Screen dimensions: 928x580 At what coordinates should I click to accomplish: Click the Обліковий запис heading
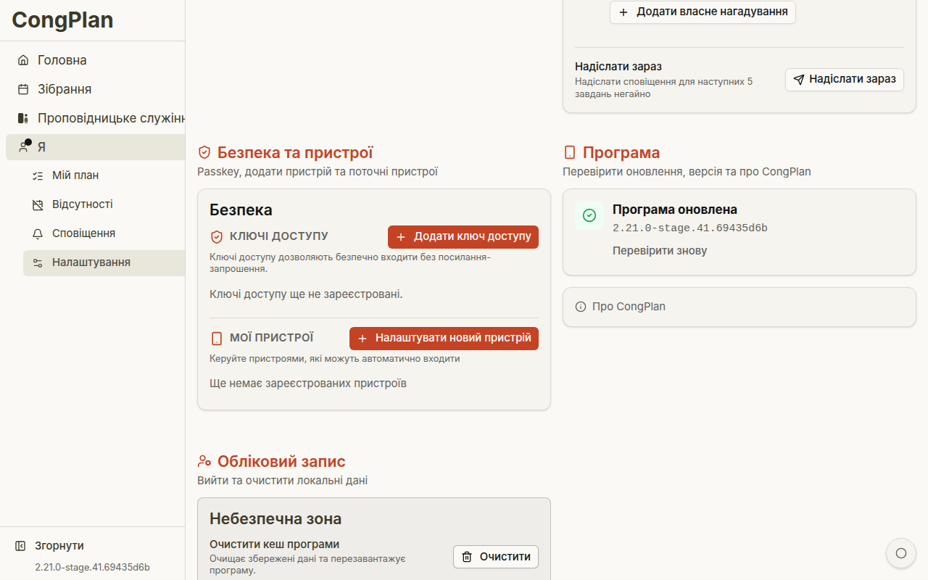pyautogui.click(x=281, y=462)
